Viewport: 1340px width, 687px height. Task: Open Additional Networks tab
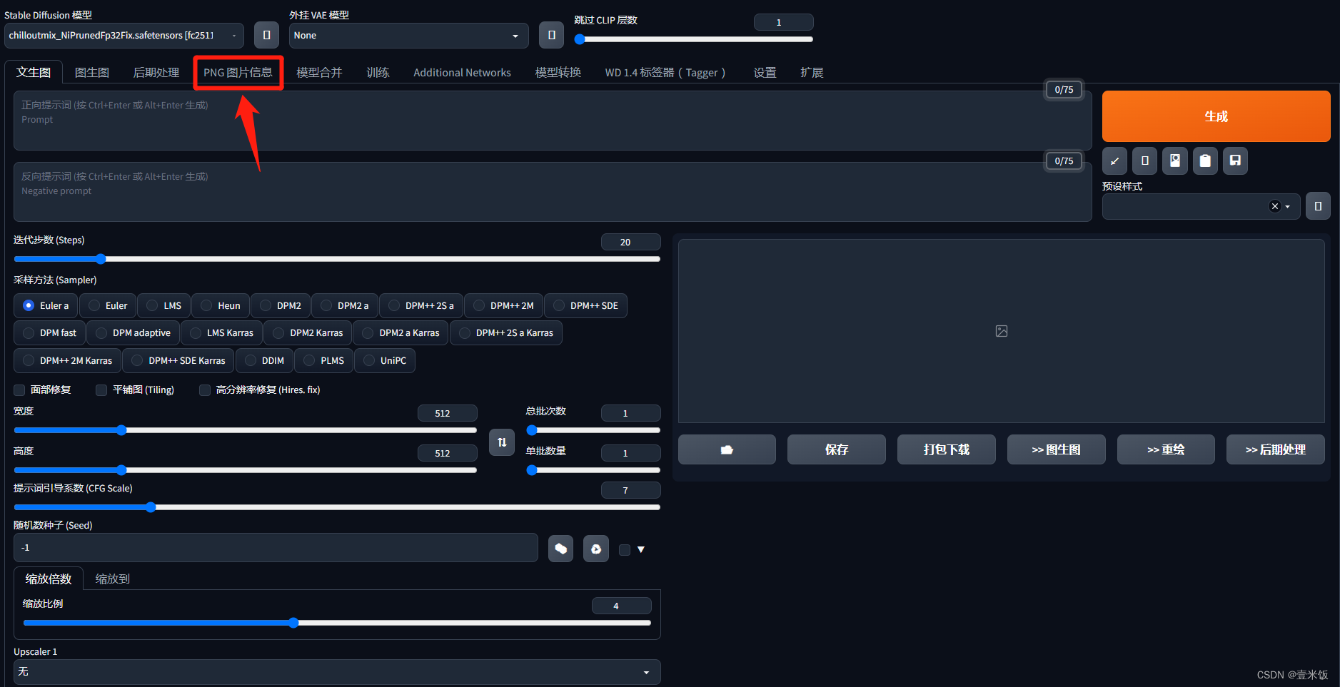(462, 73)
